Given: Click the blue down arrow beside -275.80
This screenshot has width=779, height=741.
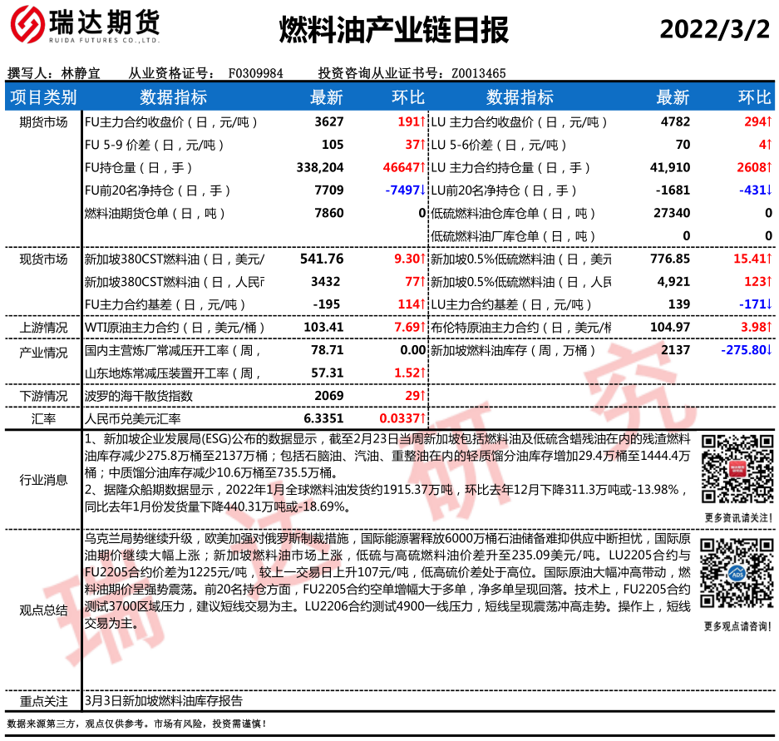Looking at the screenshot, I should 768,350.
